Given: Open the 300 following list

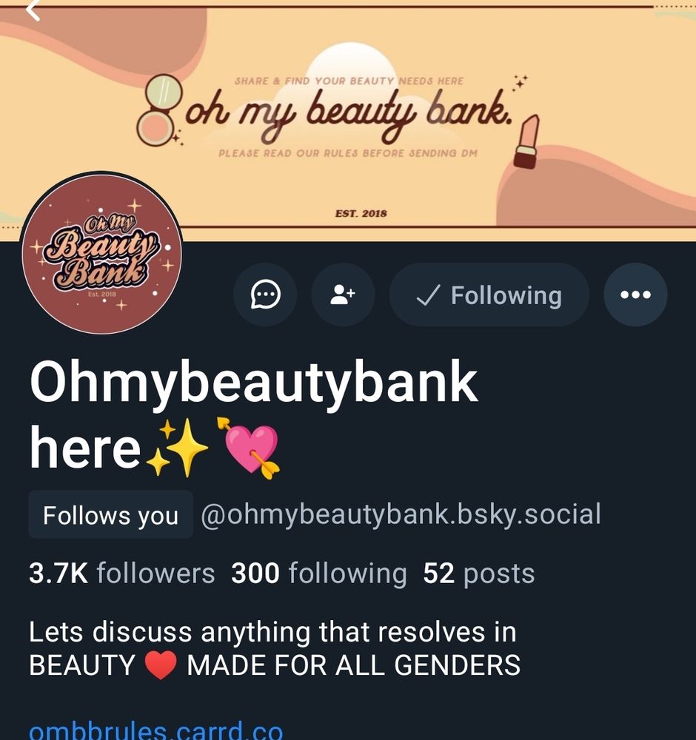Looking at the screenshot, I should [318, 573].
